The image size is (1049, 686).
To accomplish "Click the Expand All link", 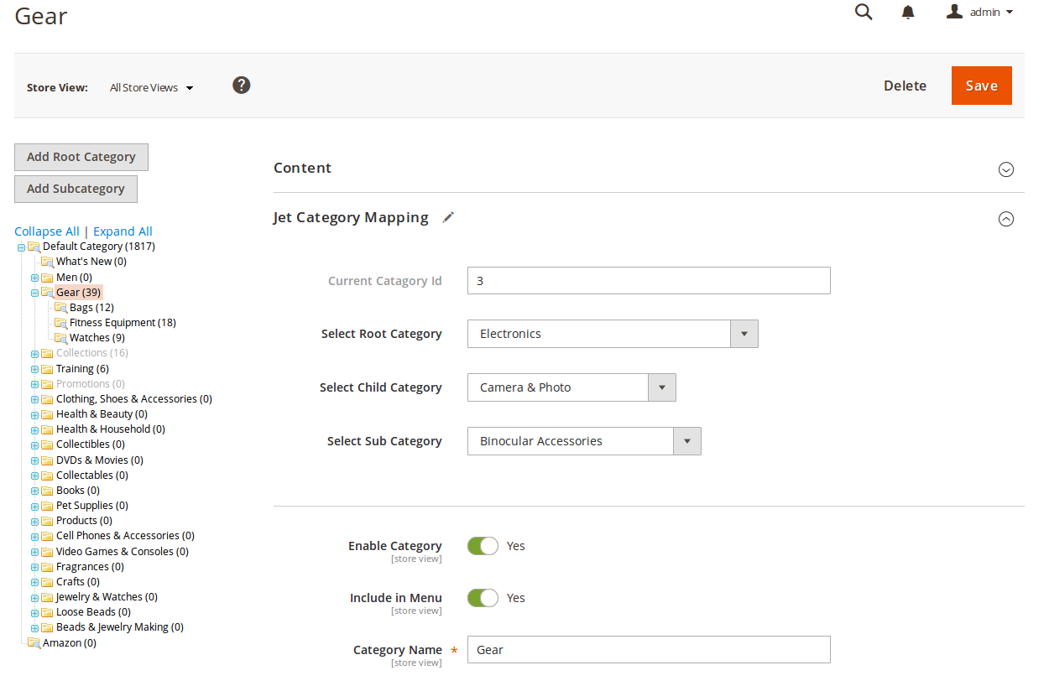I will click(x=123, y=231).
